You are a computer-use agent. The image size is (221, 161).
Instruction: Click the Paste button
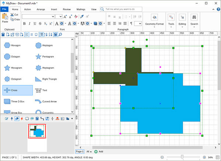[5, 18]
